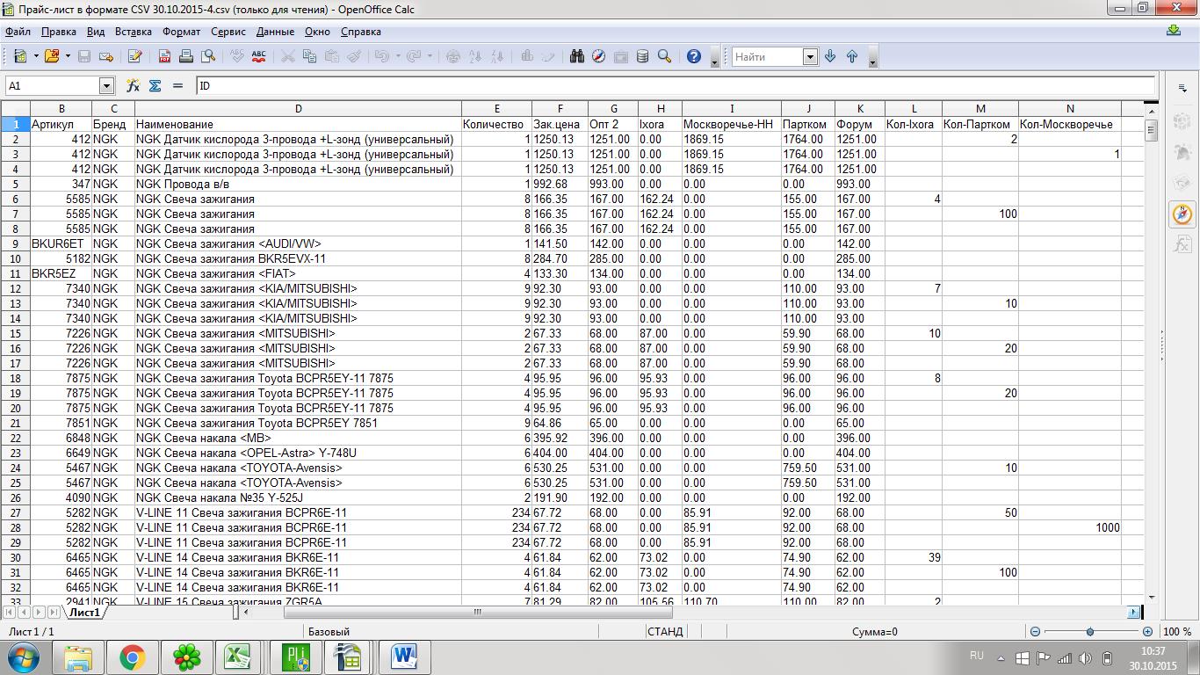Click the Sort Descending icon
The image size is (1200, 675).
point(497,56)
